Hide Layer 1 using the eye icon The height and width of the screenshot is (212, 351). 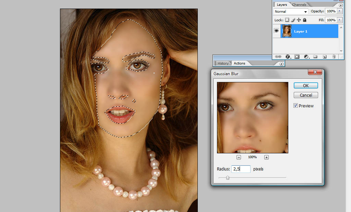click(x=277, y=31)
